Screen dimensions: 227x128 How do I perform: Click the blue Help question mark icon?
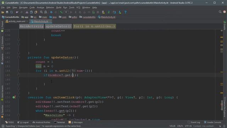coord(126,12)
